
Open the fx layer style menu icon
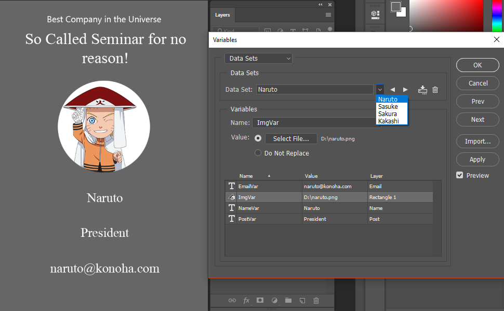point(246,301)
